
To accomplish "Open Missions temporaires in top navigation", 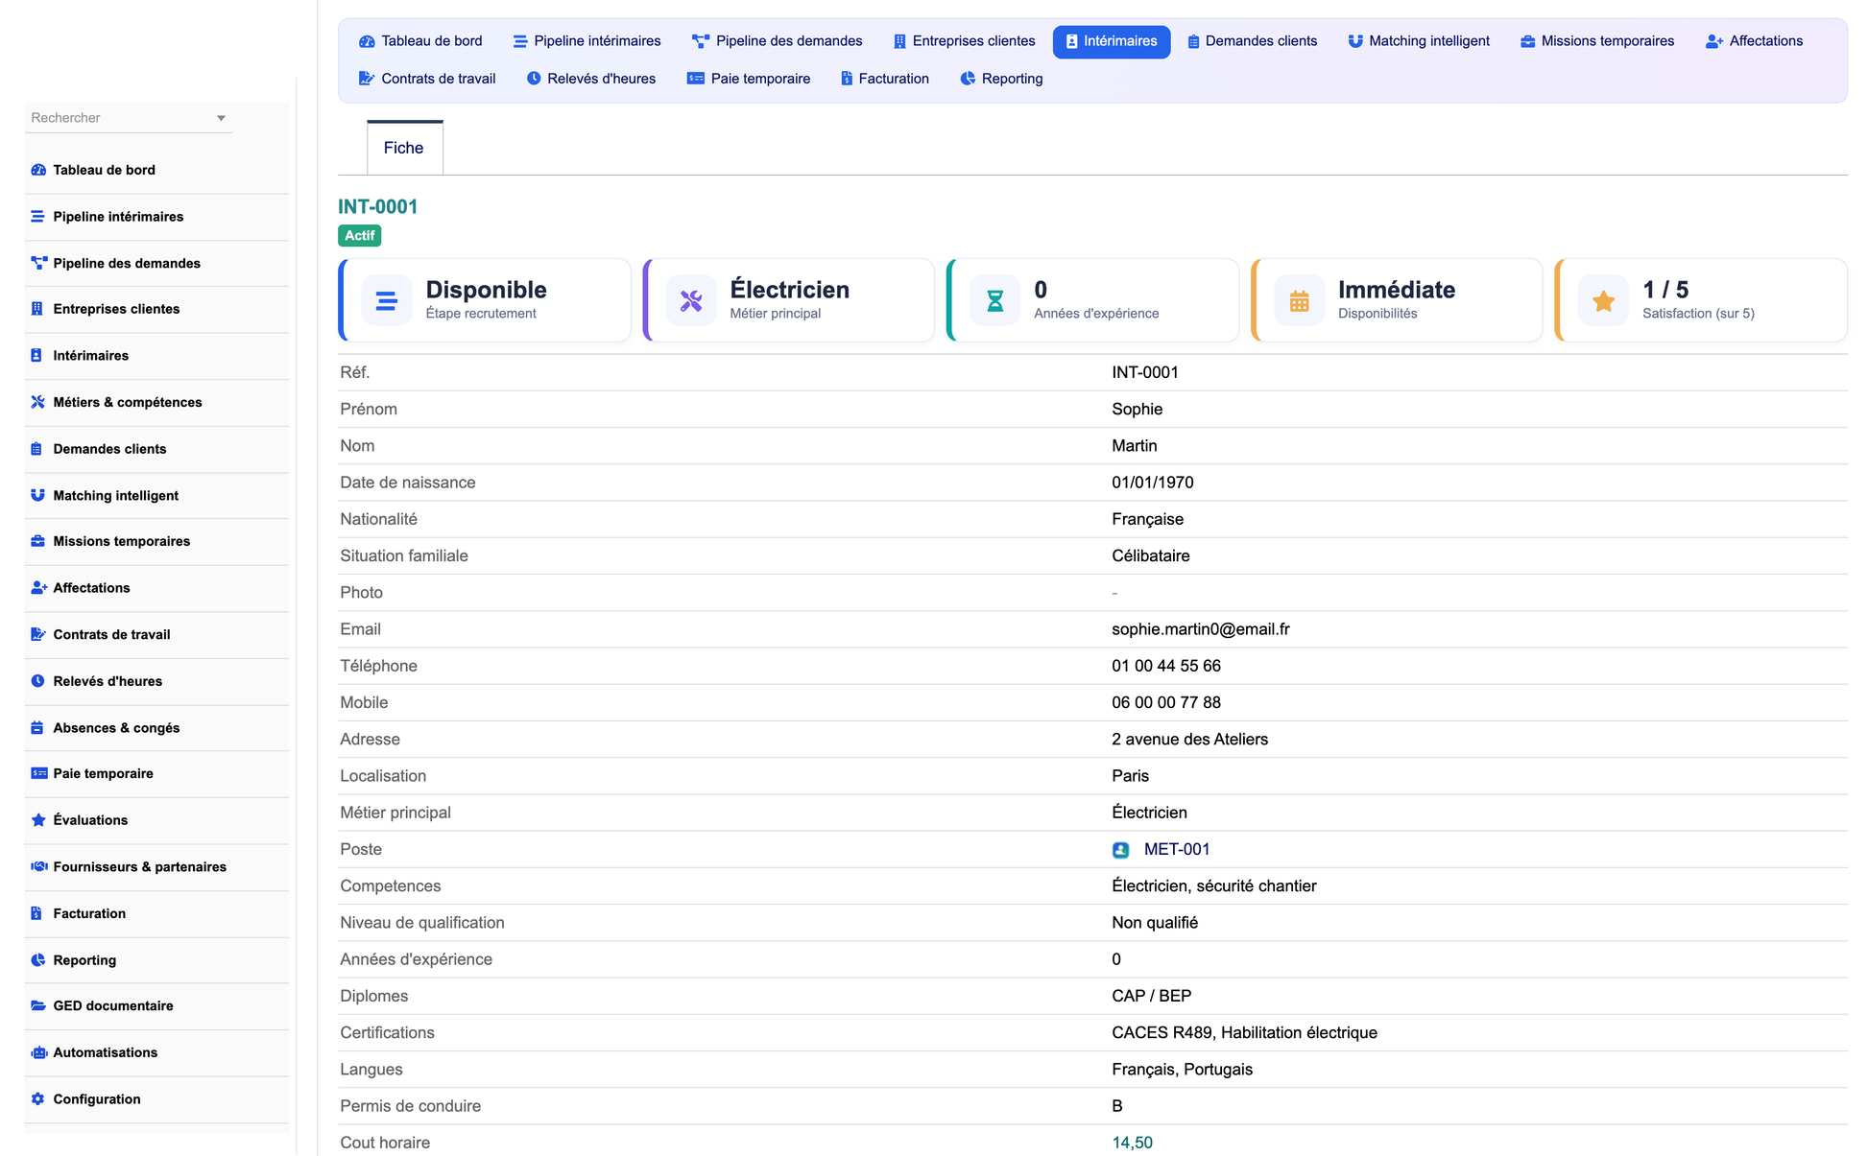I will pos(1597,41).
